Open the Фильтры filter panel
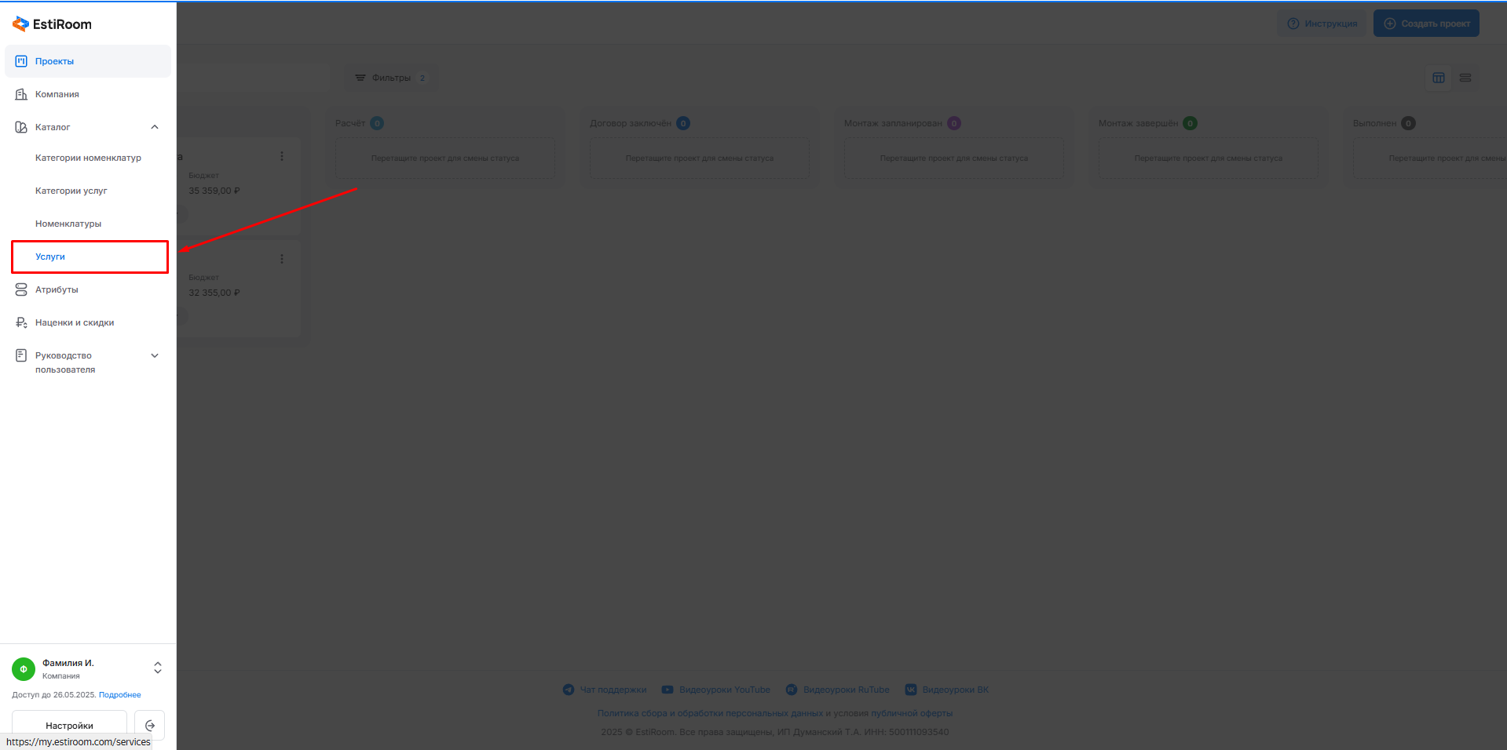Screen dimensions: 1507x750 pos(390,78)
